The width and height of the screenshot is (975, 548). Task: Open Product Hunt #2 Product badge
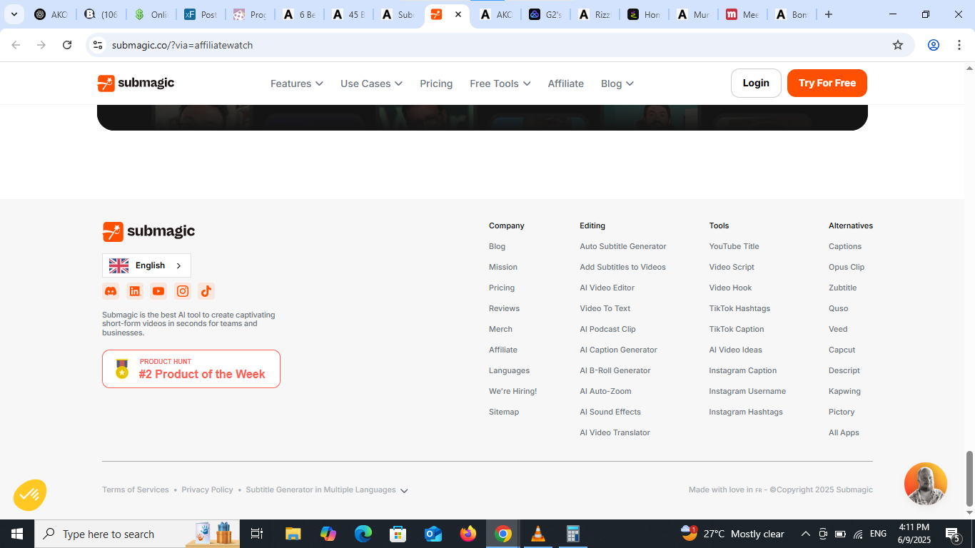[x=191, y=369]
